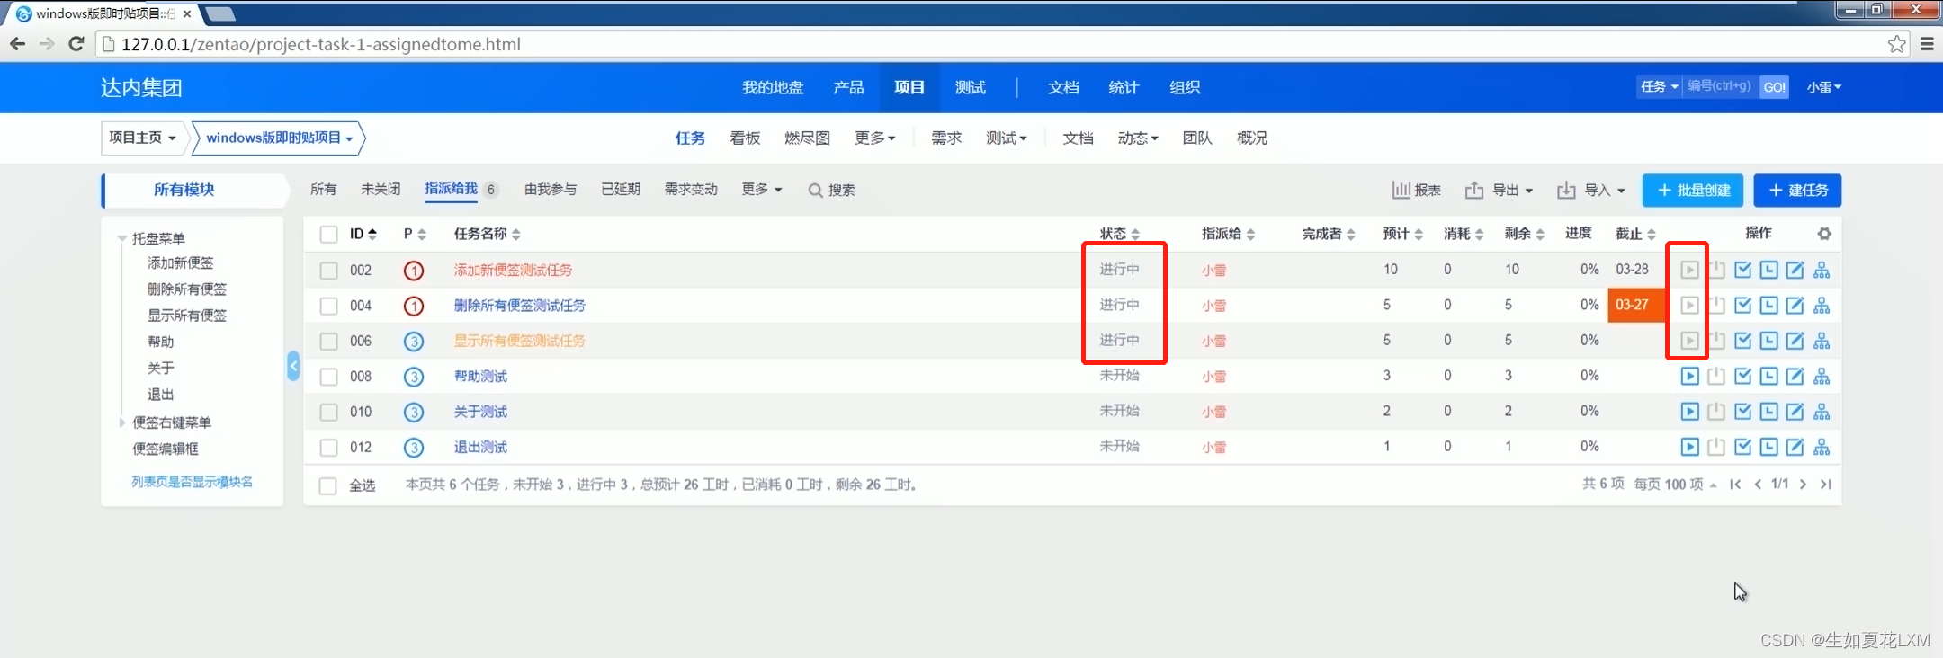Select 未关闭 filter tab
1943x658 pixels.
[x=381, y=189]
